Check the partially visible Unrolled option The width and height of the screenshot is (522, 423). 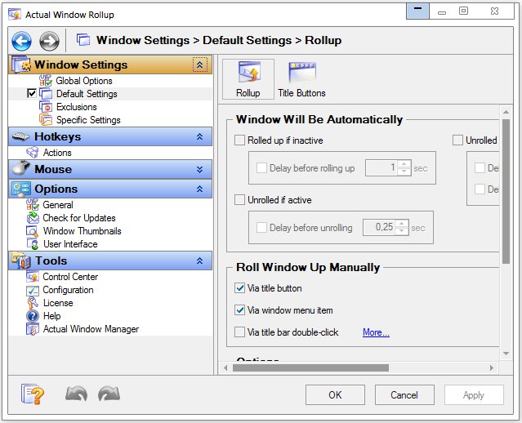coord(457,140)
